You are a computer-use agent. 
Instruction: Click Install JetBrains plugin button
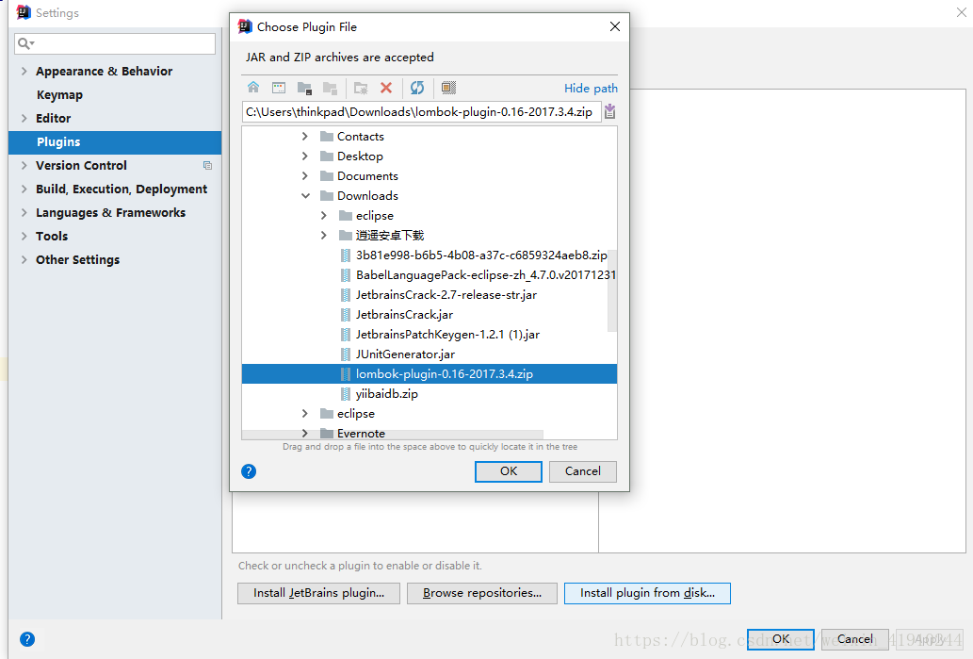click(319, 593)
